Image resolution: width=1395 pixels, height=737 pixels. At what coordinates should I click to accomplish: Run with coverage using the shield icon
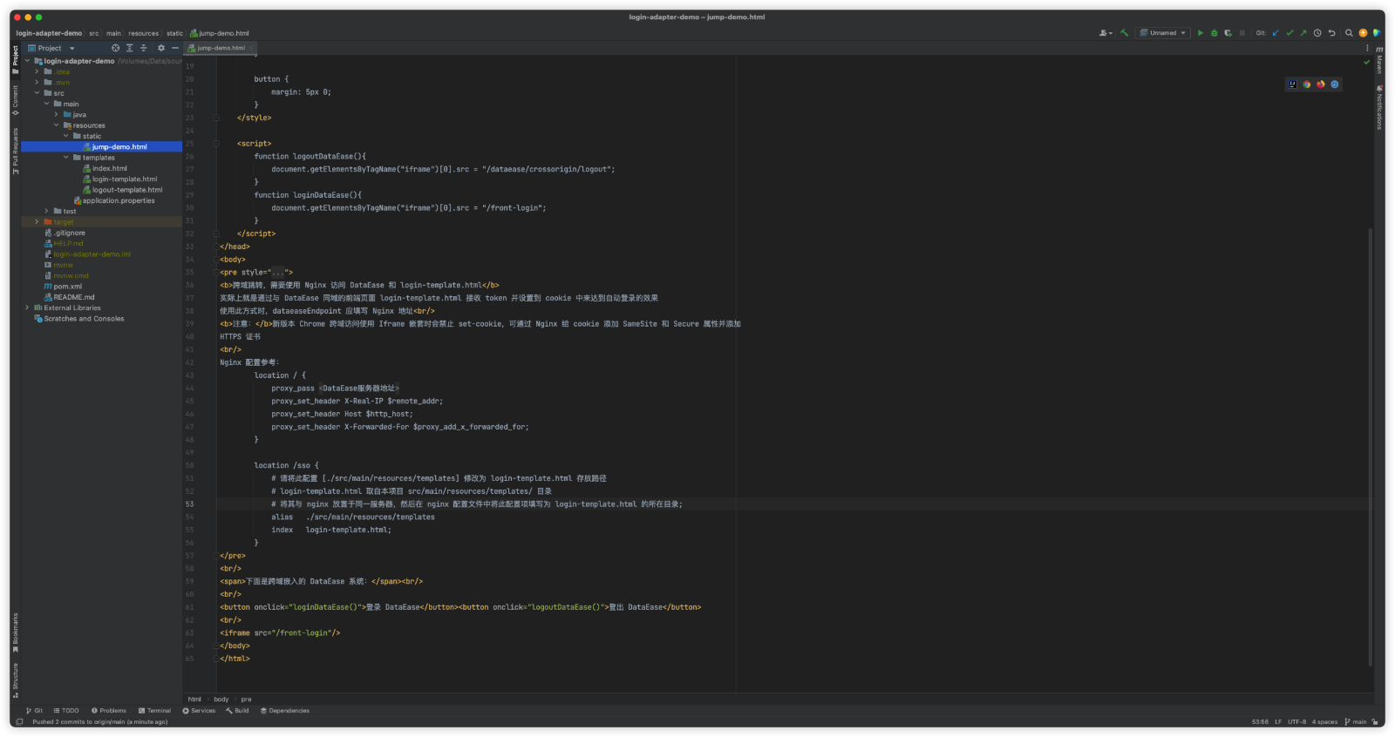coord(1228,33)
